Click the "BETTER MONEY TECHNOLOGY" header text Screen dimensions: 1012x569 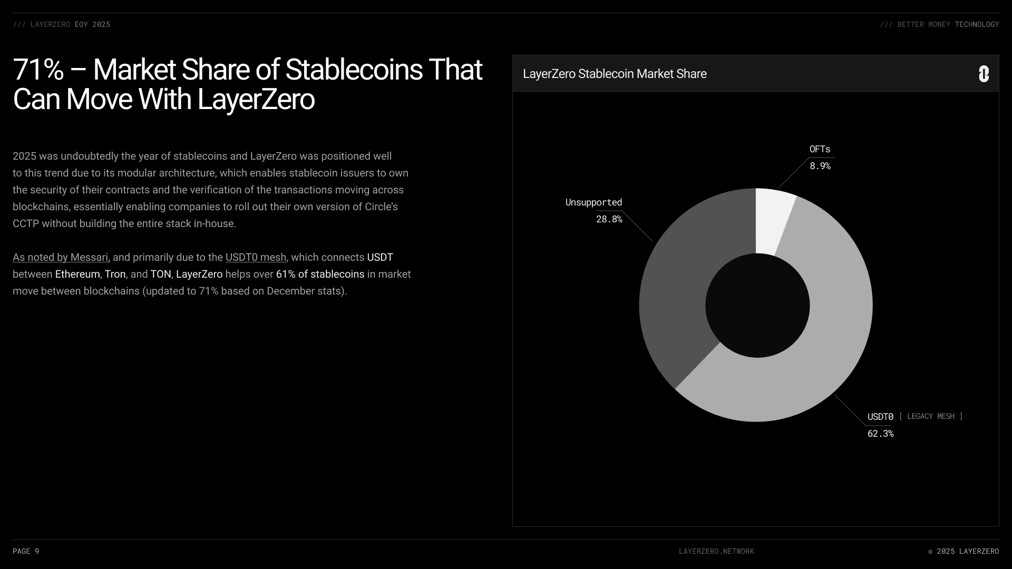pos(940,24)
